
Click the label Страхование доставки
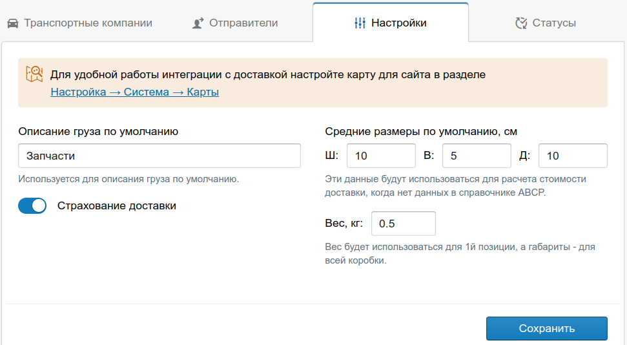pos(117,205)
